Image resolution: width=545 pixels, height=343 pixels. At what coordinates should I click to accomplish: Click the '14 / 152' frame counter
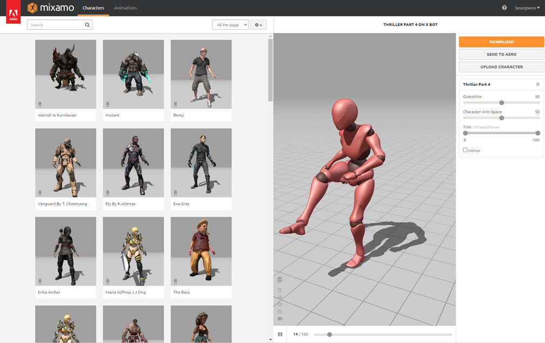(x=301, y=334)
